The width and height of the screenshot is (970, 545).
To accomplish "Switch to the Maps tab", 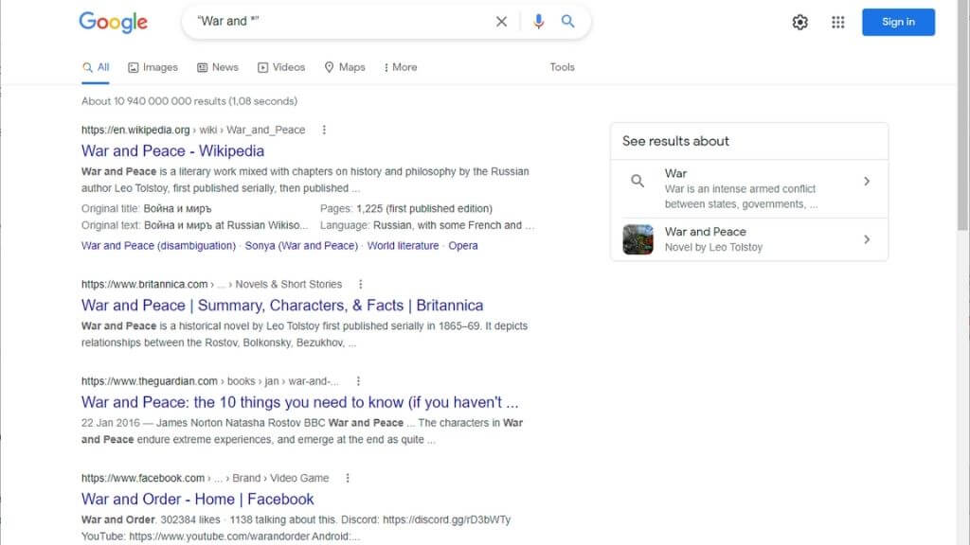I will point(345,67).
